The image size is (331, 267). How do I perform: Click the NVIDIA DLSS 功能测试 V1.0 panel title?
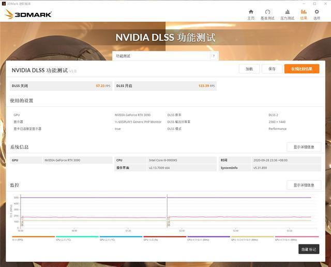(44, 70)
